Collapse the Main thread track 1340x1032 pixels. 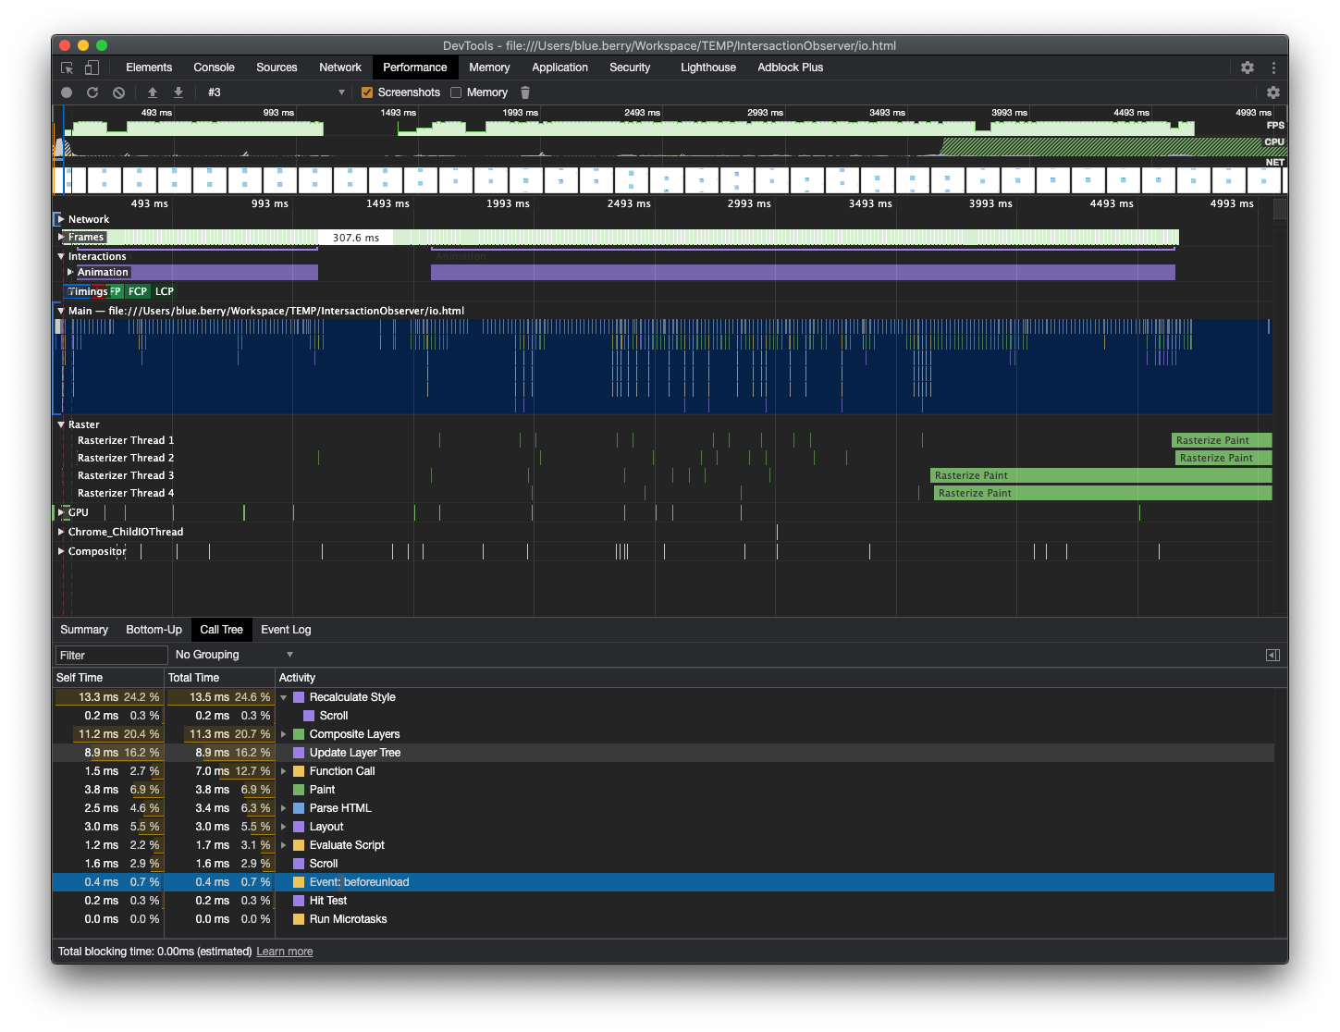click(61, 311)
